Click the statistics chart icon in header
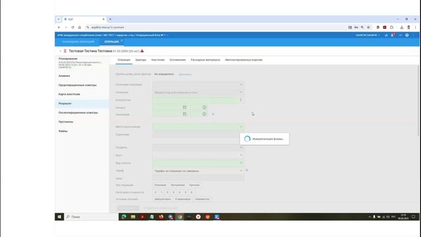The height and width of the screenshot is (237, 421). (x=386, y=35)
